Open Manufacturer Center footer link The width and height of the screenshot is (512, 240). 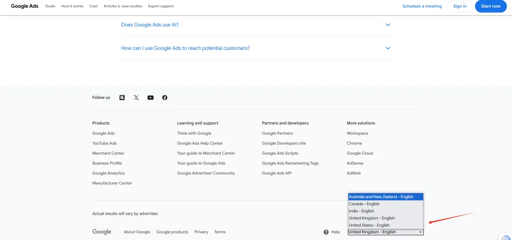click(x=112, y=183)
